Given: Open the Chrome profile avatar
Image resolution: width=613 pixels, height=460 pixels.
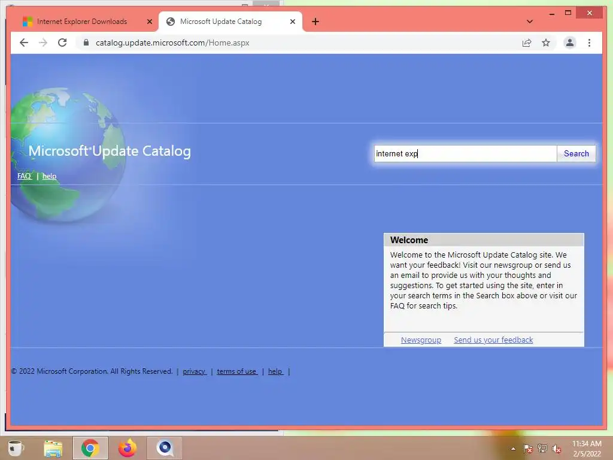Looking at the screenshot, I should [x=570, y=43].
